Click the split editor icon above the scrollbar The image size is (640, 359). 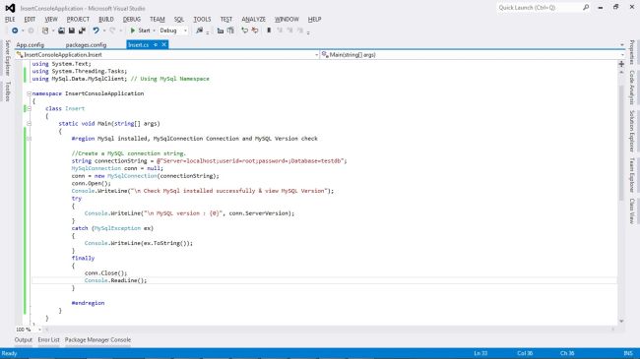(x=621, y=64)
